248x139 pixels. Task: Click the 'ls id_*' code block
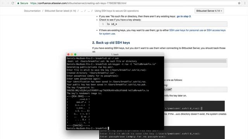point(163,24)
